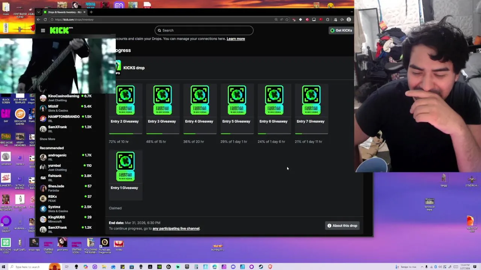The height and width of the screenshot is (270, 481).
Task: Click the Entry 3 Giveaway drop image
Action: (162, 100)
